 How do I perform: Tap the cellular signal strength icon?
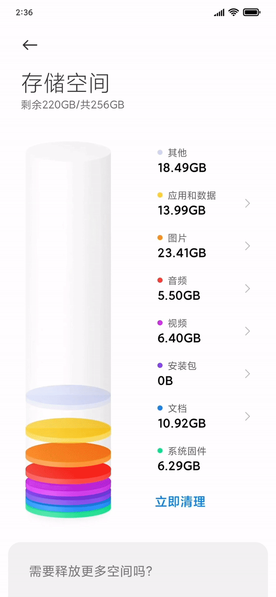coord(219,13)
